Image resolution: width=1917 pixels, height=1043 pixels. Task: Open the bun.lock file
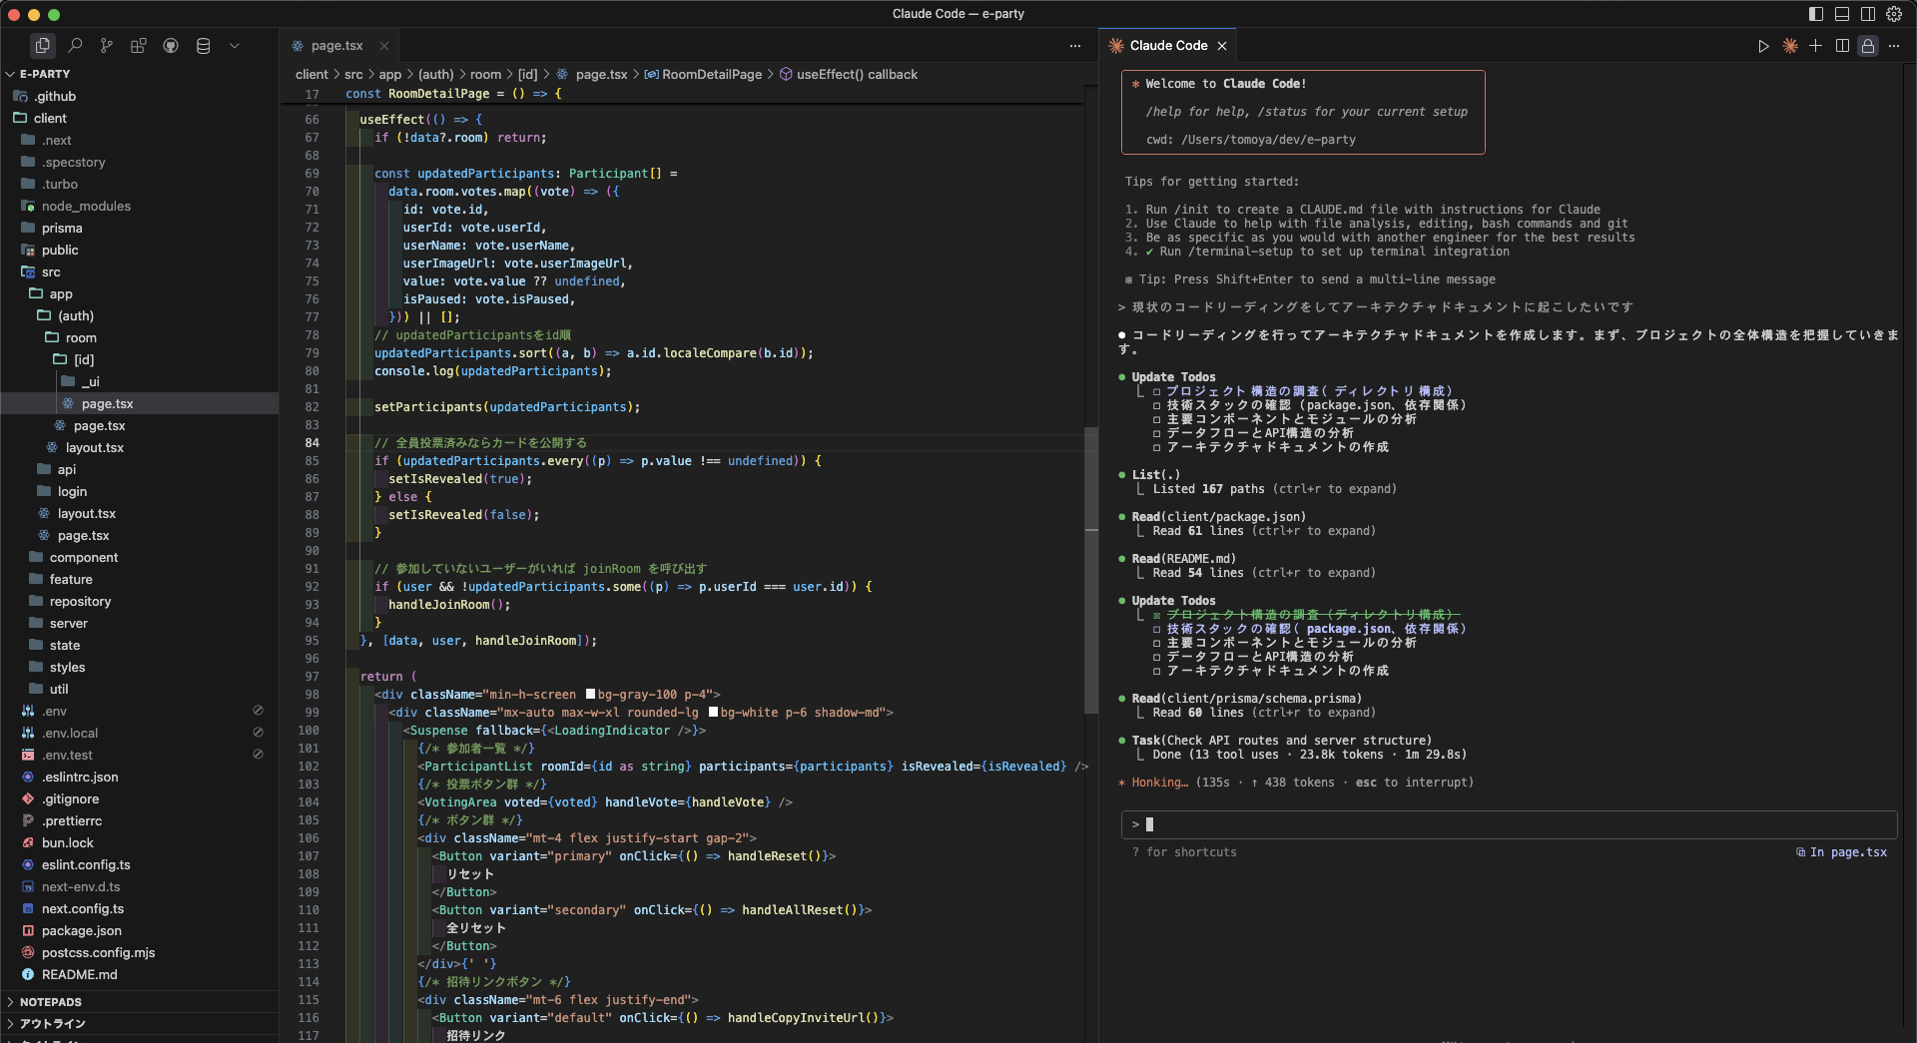click(x=68, y=842)
